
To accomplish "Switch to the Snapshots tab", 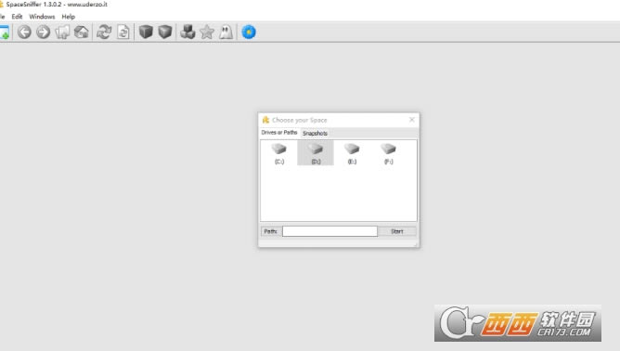I will [316, 134].
